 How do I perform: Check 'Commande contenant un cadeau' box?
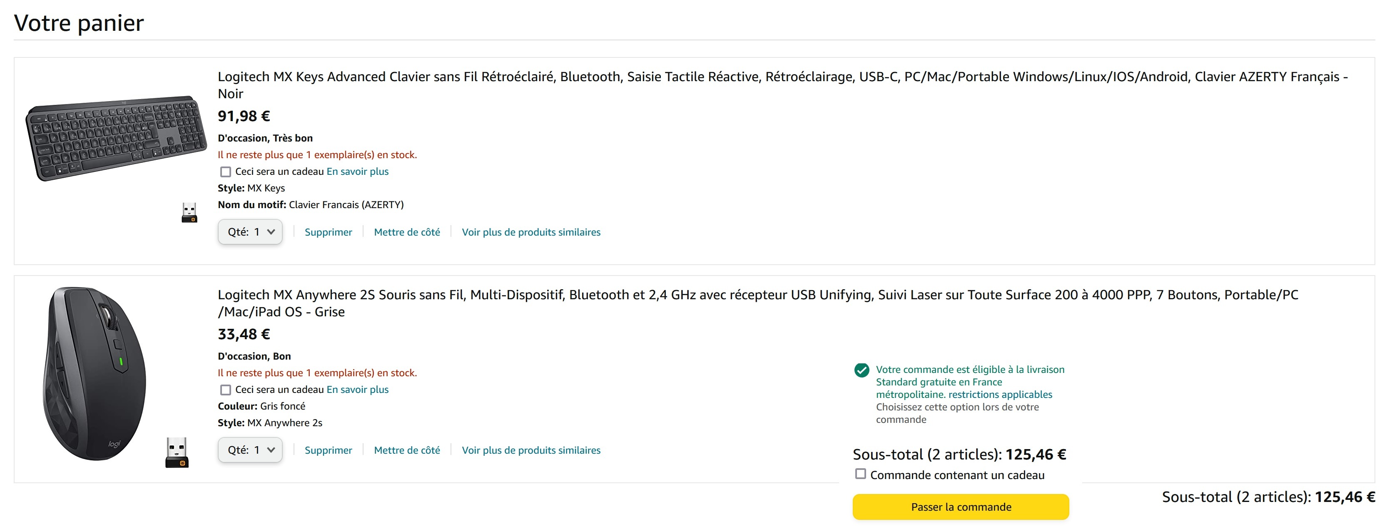click(860, 474)
